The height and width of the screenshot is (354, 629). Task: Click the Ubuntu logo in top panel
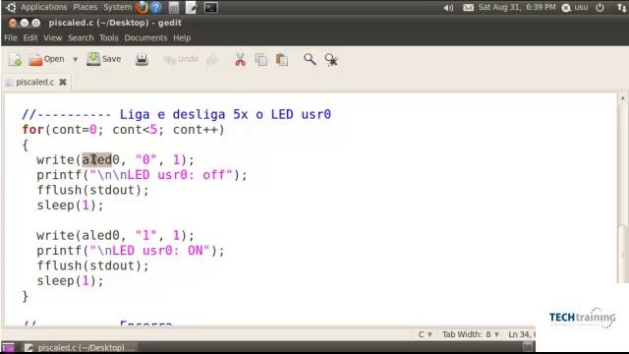pyautogui.click(x=11, y=7)
